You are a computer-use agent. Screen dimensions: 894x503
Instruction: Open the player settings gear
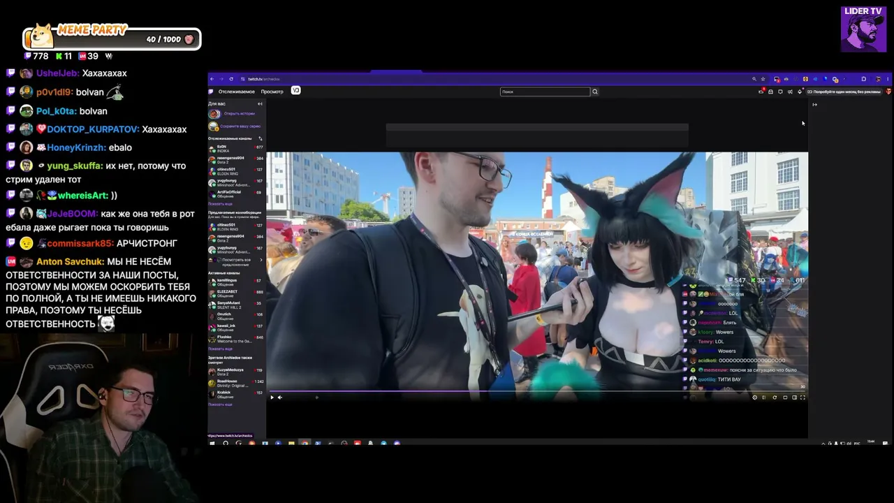[x=754, y=398]
